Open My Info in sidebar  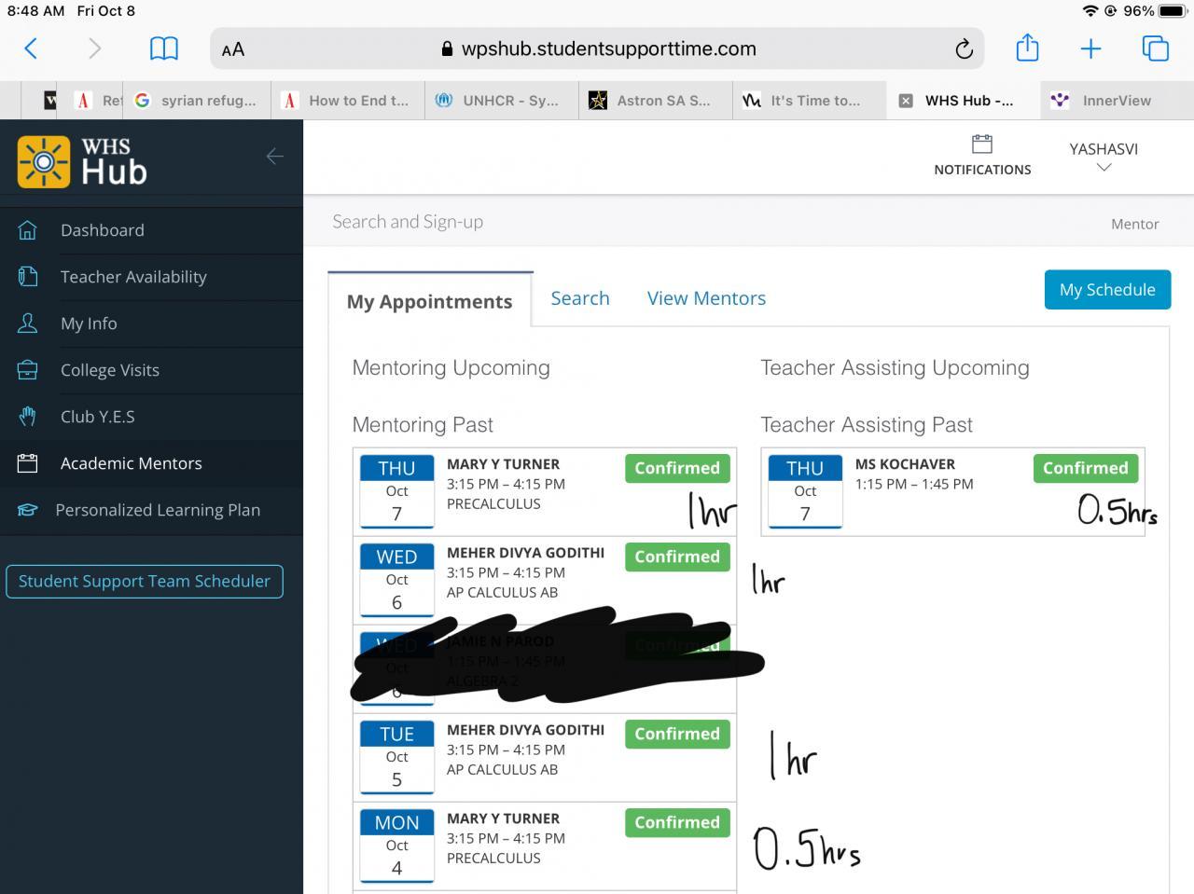89,323
